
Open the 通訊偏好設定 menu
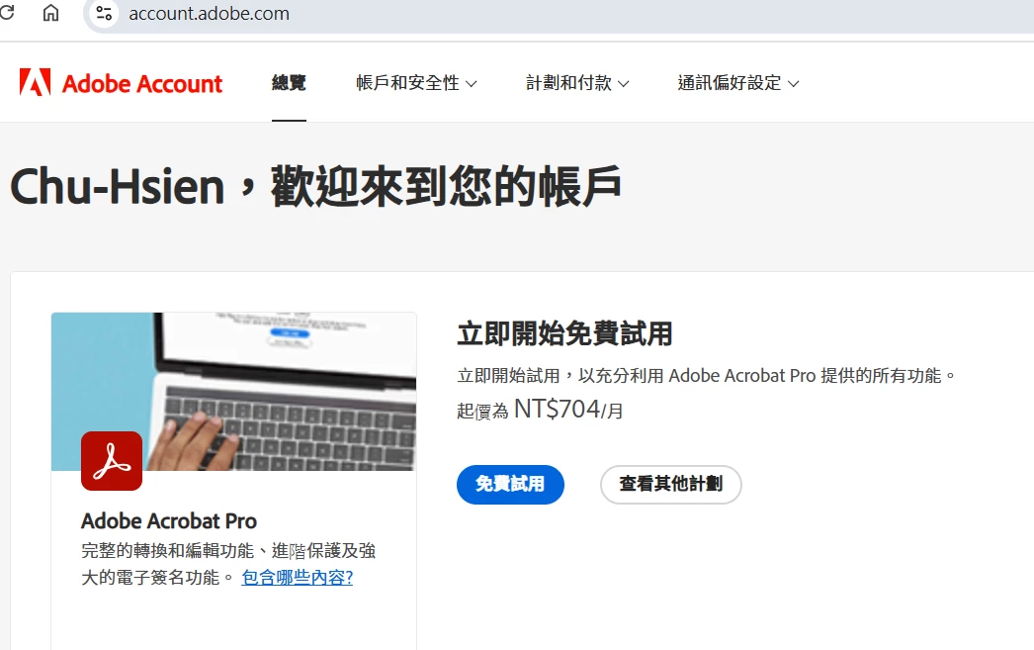click(x=737, y=83)
